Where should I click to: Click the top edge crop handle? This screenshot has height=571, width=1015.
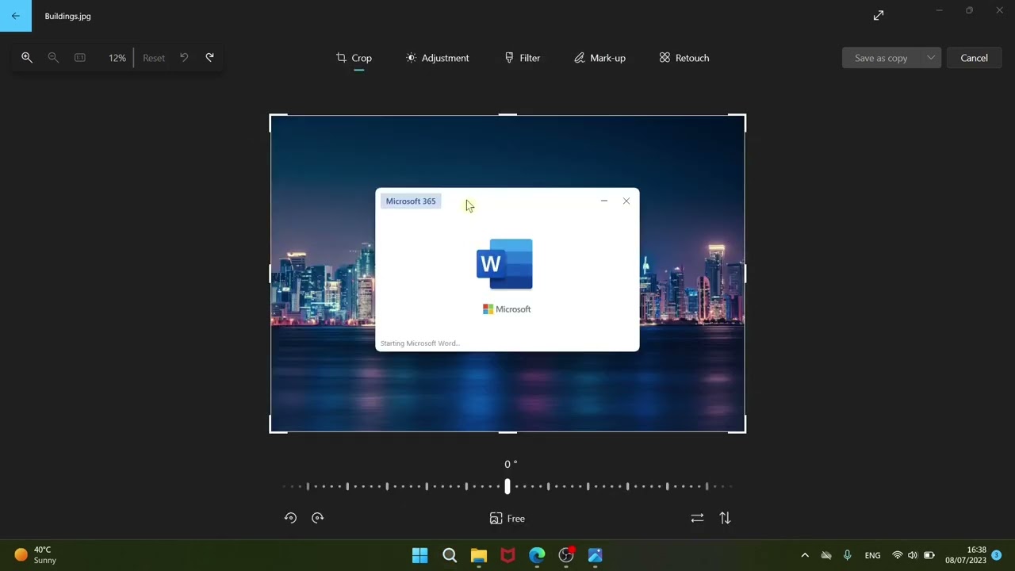point(507,116)
